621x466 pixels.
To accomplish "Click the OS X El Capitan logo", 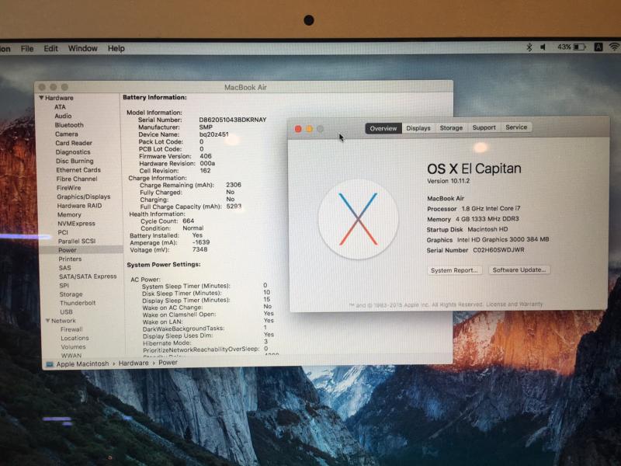I will click(x=359, y=220).
